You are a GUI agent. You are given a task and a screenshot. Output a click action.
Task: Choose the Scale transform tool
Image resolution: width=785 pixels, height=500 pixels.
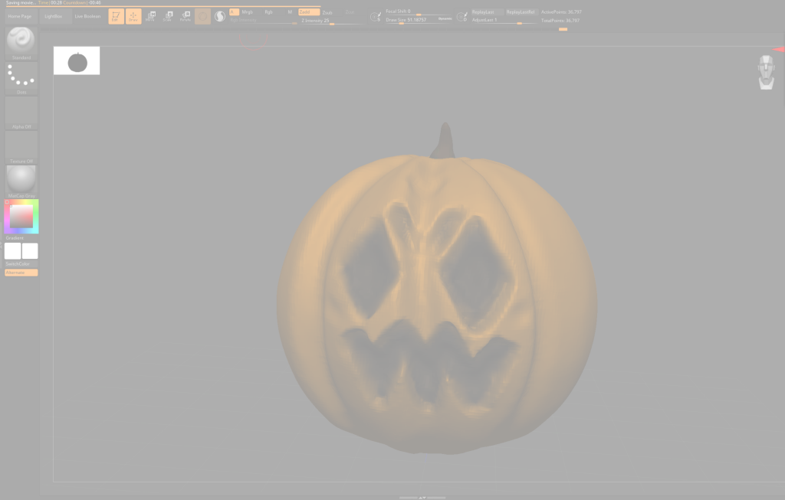pyautogui.click(x=167, y=16)
